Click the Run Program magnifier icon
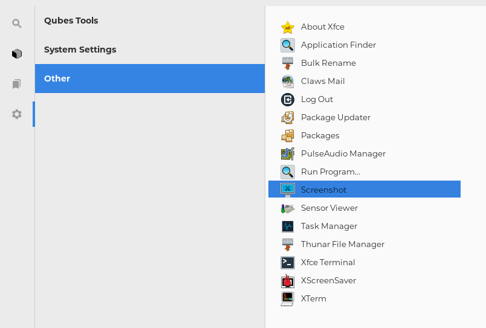Viewport: 486px width, 328px height. 288,172
